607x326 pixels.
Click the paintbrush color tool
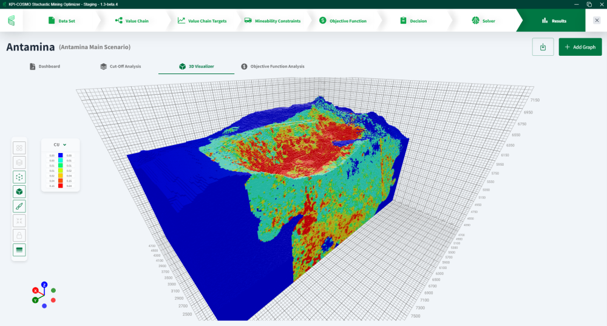tap(19, 206)
